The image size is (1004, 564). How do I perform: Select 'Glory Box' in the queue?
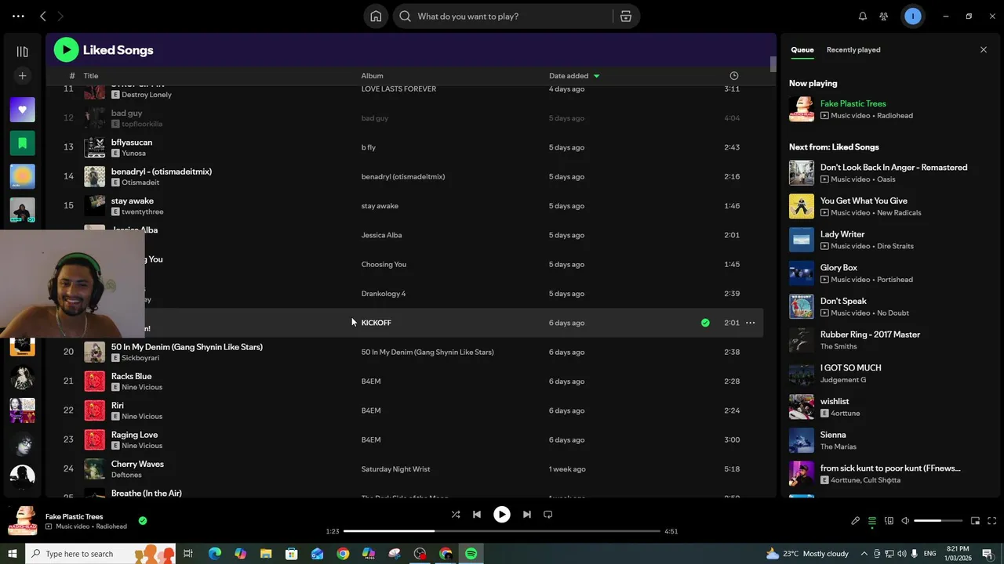pos(838,268)
